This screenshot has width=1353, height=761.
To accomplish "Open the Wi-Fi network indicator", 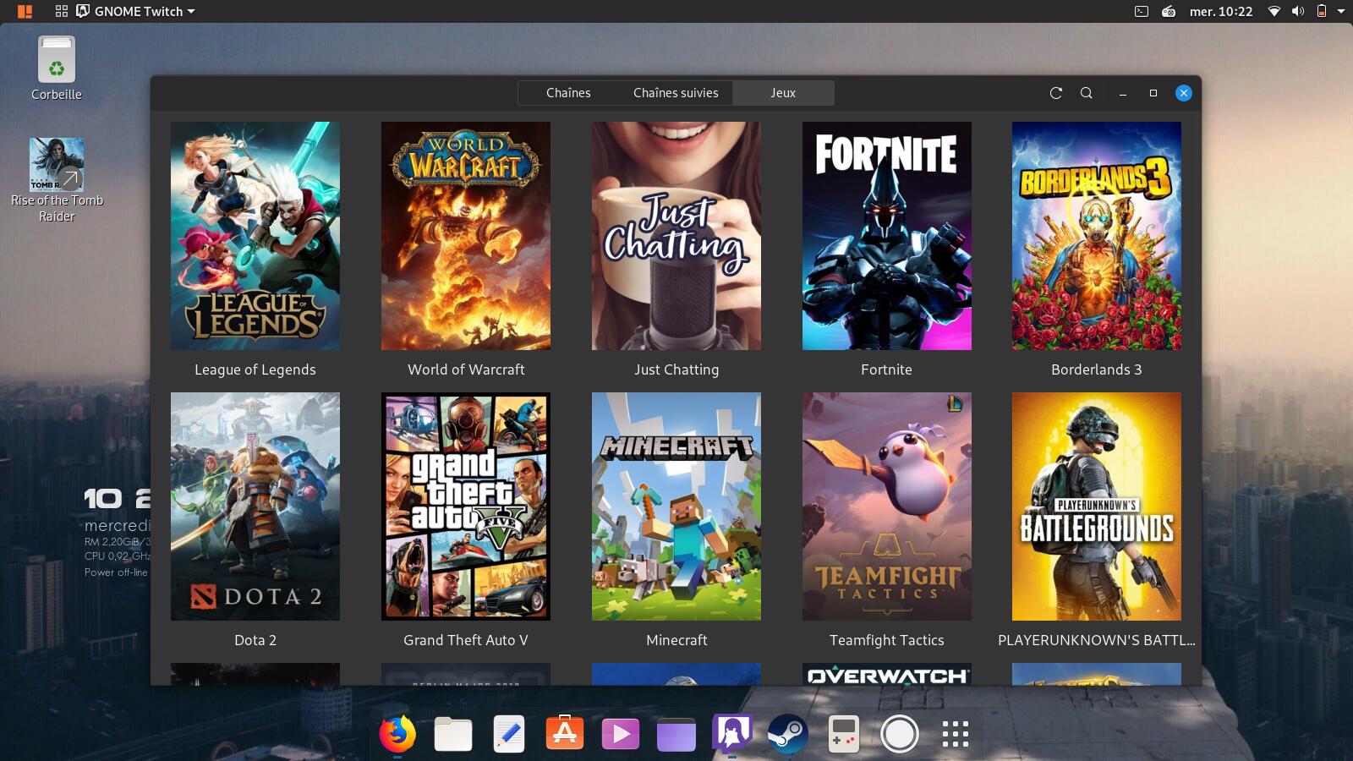I will point(1274,11).
